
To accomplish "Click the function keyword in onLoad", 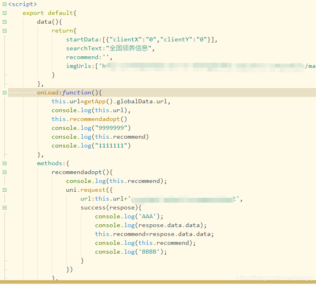I will 76,93.
